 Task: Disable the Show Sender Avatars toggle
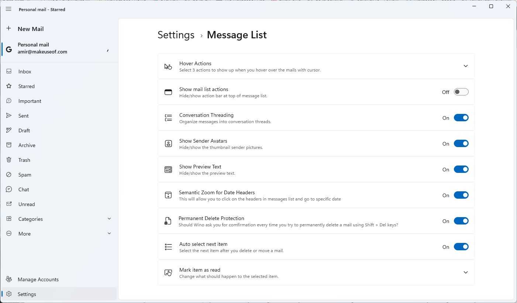tap(461, 143)
